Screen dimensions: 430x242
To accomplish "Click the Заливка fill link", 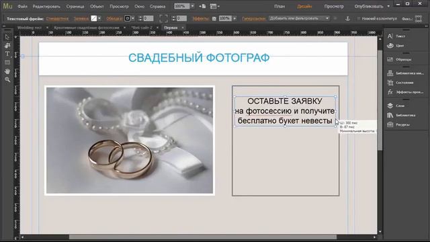I will 81,19.
